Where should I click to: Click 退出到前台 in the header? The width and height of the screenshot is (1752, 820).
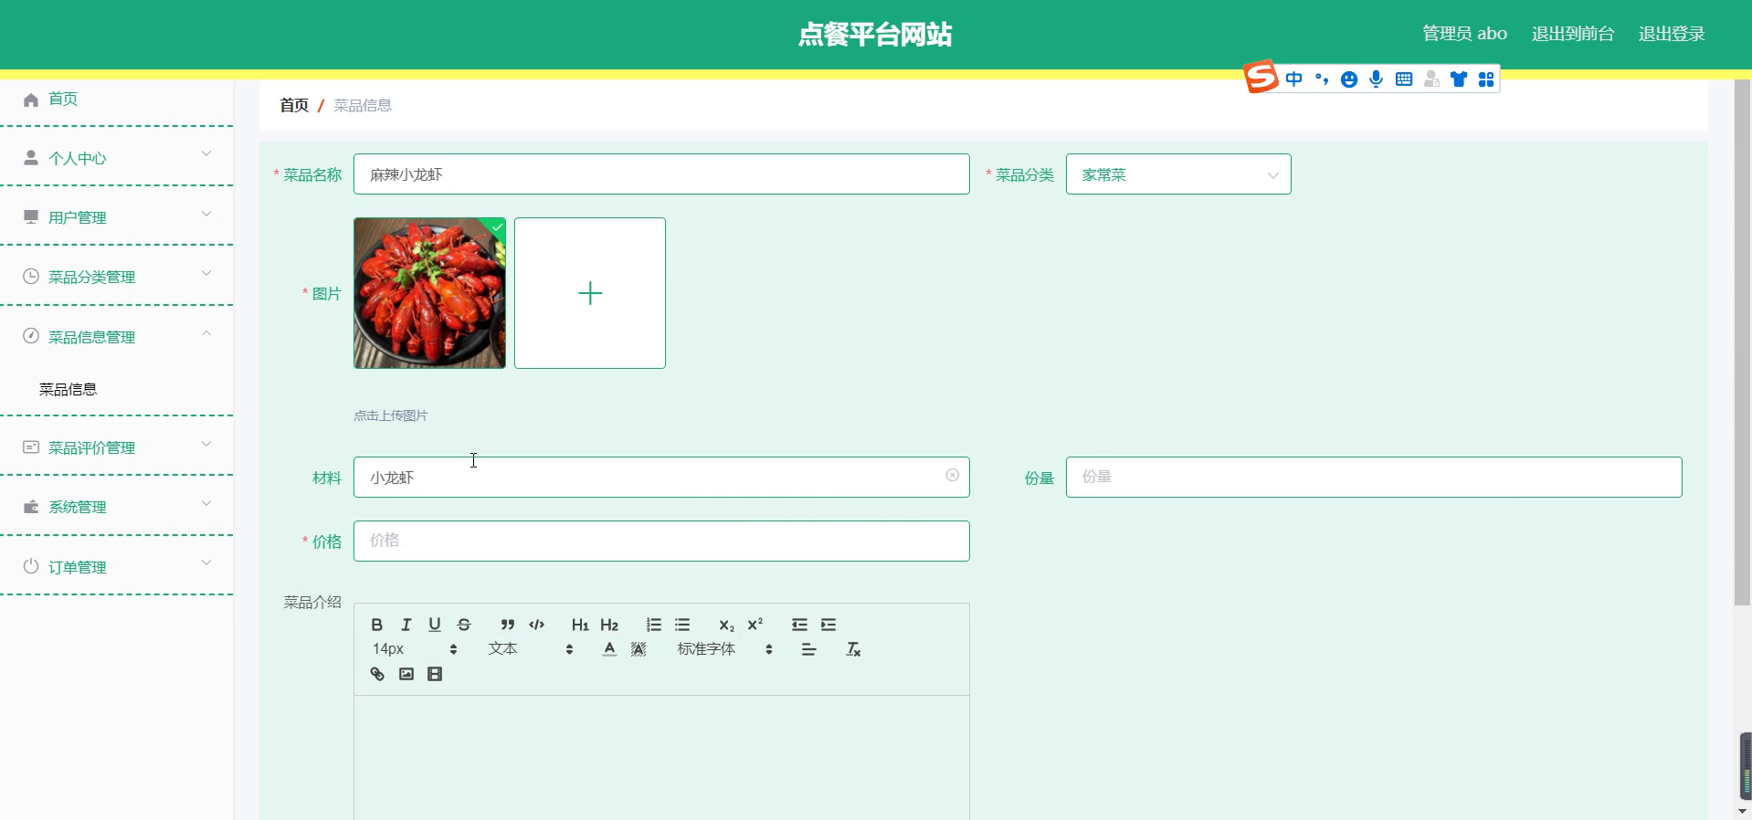click(1573, 34)
